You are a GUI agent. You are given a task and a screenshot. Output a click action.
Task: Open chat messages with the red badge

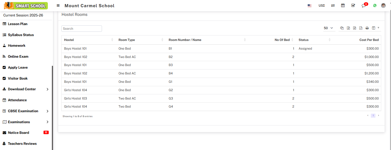pyautogui.click(x=364, y=5)
